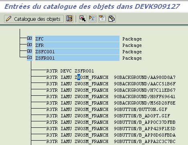The width and height of the screenshot is (188, 145).
Task: Select entry 90BUTTON/B_APP0C37DFBB
Action: coord(111,122)
